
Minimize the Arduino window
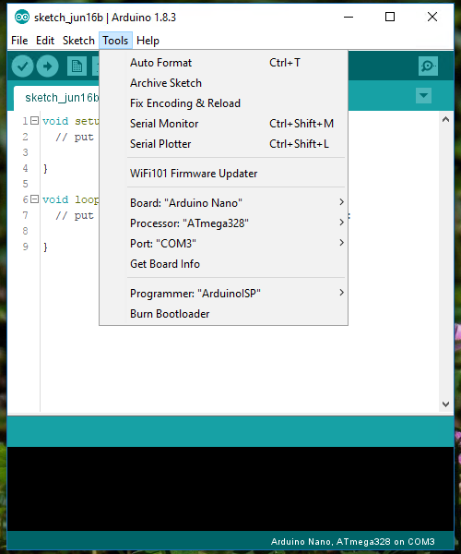click(349, 17)
